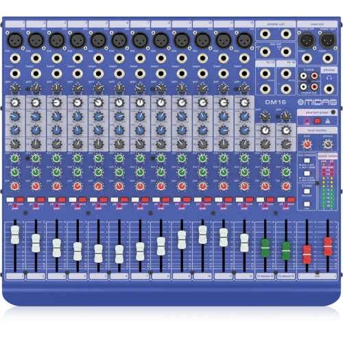Click the channel 6 mid knob
343x343 pixels.
tap(119, 130)
